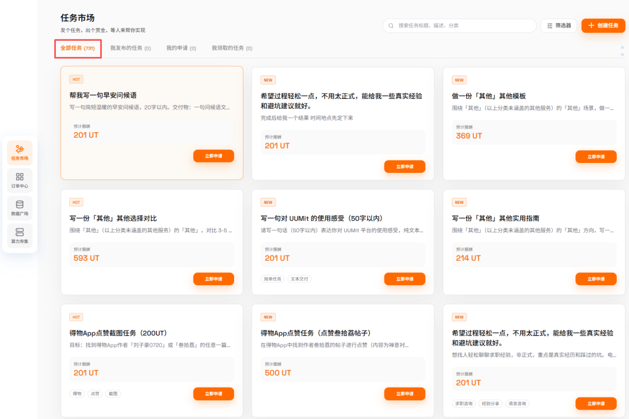629x419 pixels.
Task: Apply to 得物App点赞任务 task
Action: [405, 394]
